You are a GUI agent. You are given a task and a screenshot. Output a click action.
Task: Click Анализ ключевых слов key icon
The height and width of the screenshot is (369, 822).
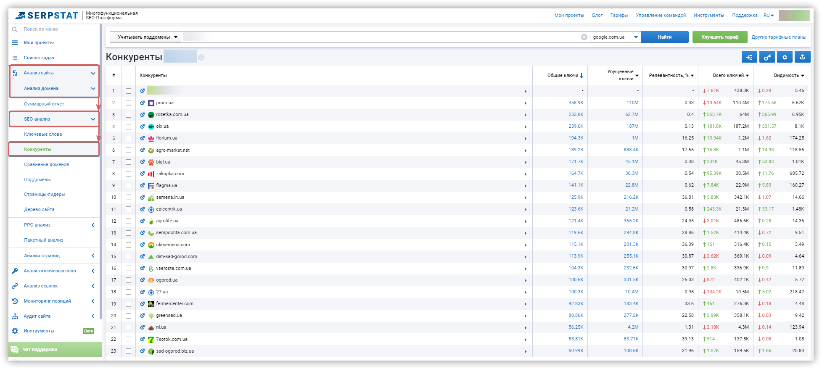[15, 271]
